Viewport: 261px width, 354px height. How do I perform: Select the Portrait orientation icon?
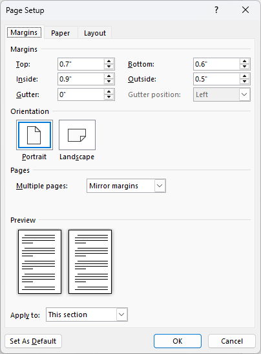tap(34, 135)
